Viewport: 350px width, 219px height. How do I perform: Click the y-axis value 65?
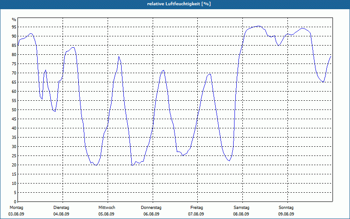coord(14,82)
